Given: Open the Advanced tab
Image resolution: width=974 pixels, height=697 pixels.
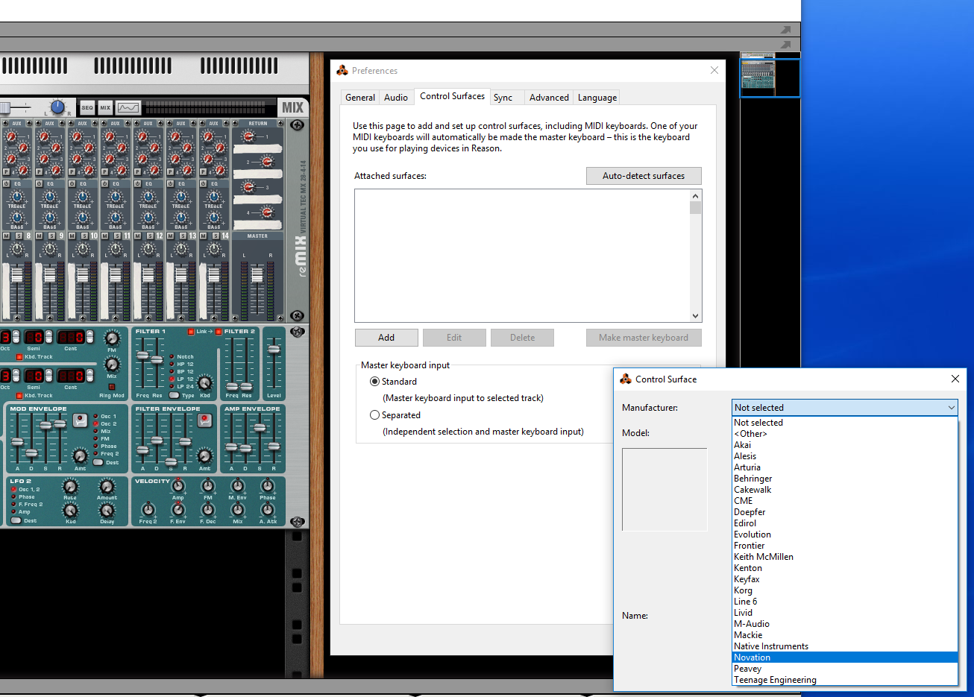Looking at the screenshot, I should [549, 98].
